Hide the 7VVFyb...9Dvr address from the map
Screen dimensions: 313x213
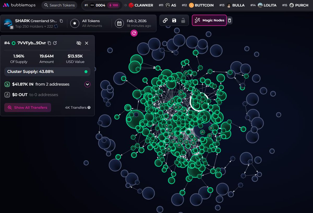(79, 43)
